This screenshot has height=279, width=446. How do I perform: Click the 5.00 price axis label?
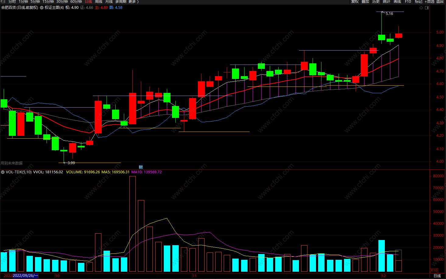[440, 32]
